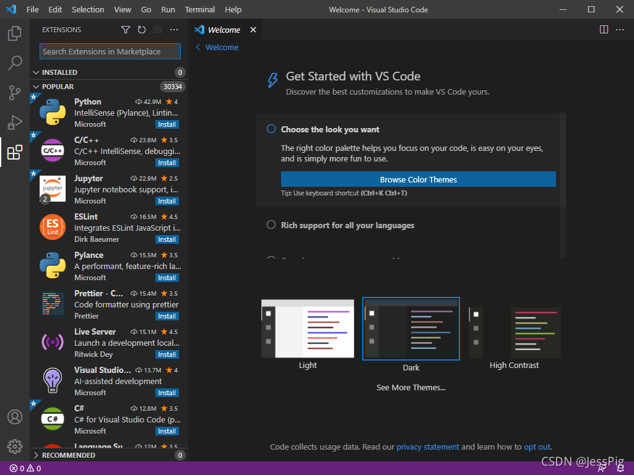Click the Pylance extension icon
This screenshot has width=634, height=475.
(x=53, y=265)
